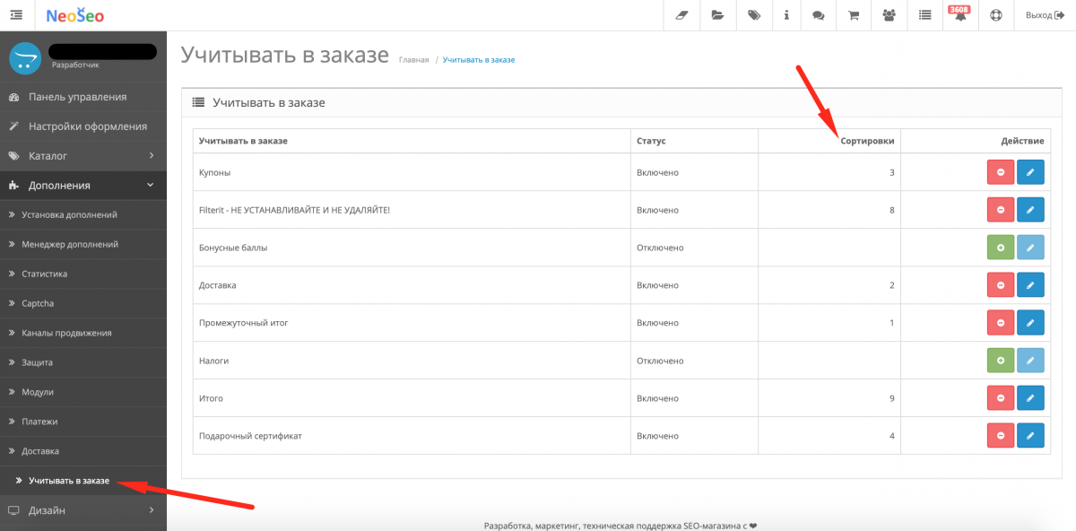
Task: Open Captcha submenu item
Action: (x=83, y=303)
